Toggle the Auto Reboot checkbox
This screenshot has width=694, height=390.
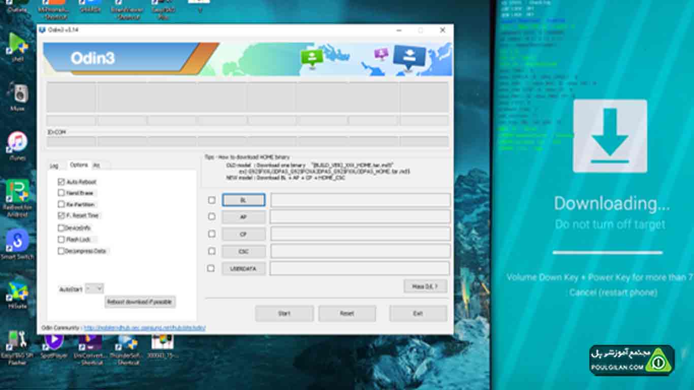click(61, 182)
